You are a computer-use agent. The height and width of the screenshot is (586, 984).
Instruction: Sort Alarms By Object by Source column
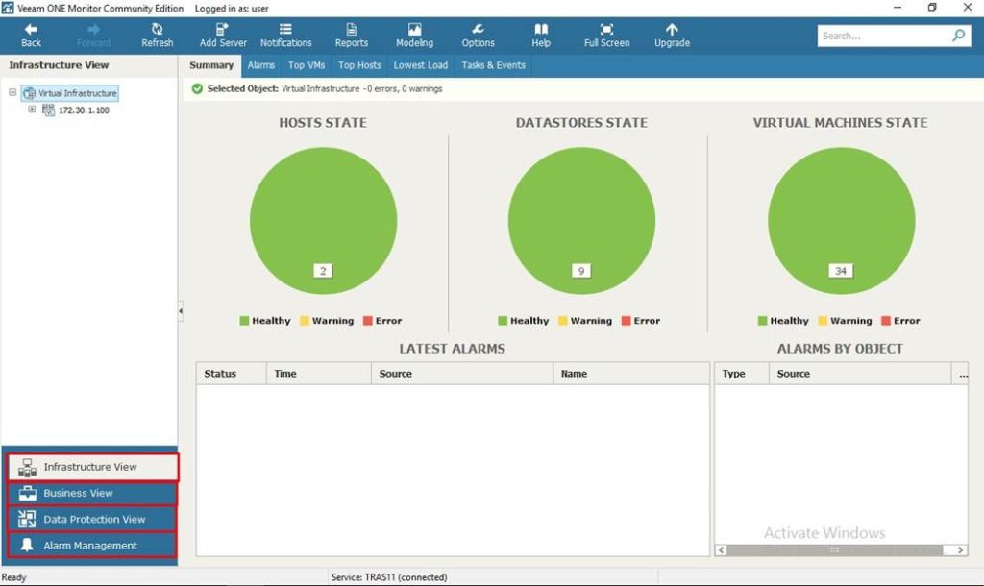(860, 374)
